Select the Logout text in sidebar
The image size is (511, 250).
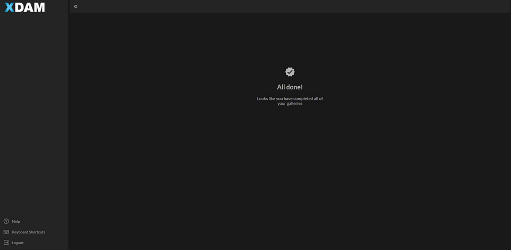pos(18,243)
